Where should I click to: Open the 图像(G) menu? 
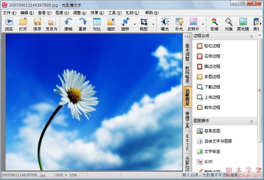pos(62,13)
